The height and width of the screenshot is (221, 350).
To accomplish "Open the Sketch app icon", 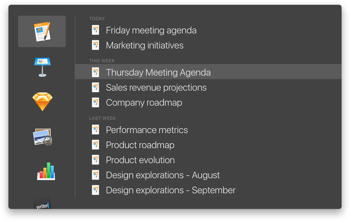I will (x=42, y=101).
